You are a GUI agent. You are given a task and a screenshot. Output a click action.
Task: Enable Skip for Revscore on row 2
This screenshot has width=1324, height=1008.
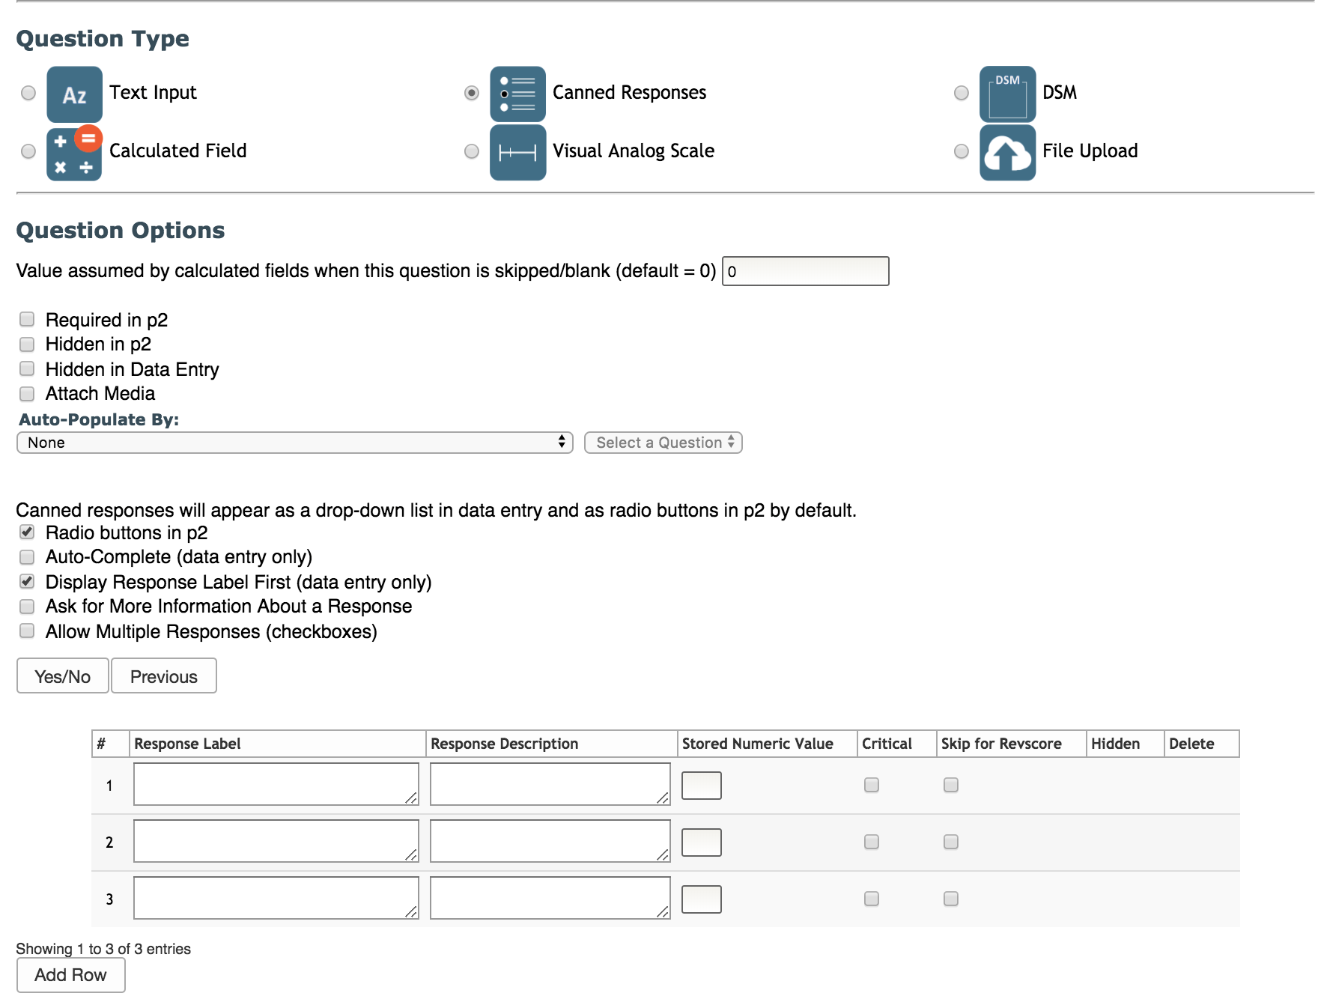[x=950, y=842]
